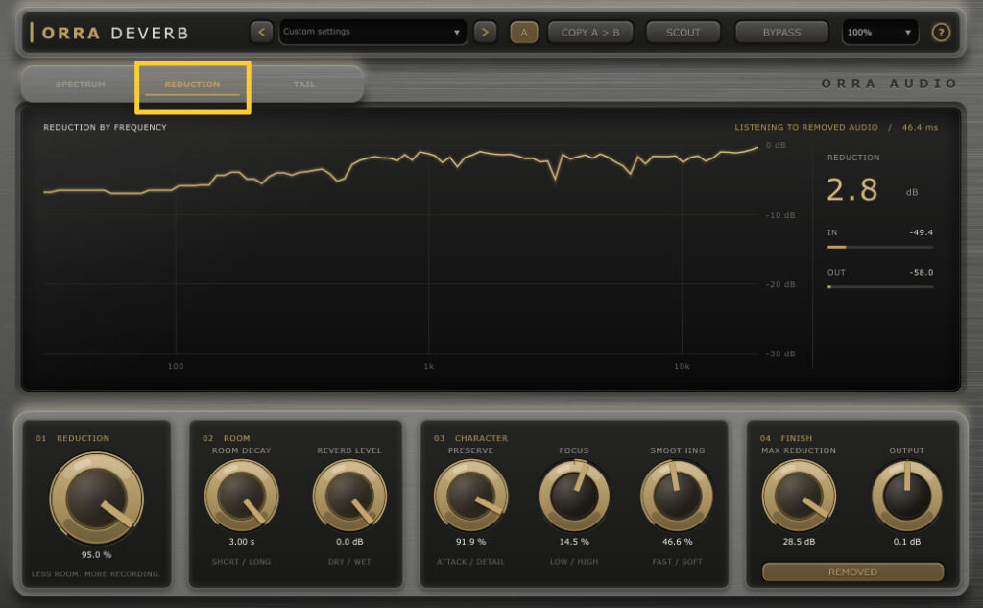The image size is (983, 608).
Task: Click the LESS ROOM. MORE RECORDING. tagline
Action: [x=96, y=574]
